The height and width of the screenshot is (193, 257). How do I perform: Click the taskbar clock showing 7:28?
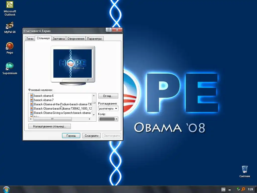pyautogui.click(x=250, y=189)
